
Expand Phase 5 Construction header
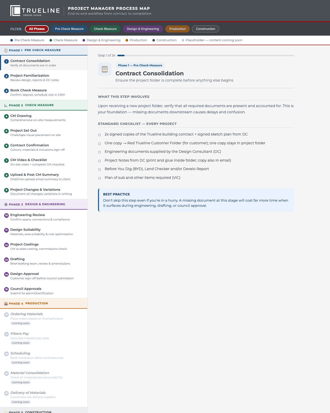pos(44,410)
